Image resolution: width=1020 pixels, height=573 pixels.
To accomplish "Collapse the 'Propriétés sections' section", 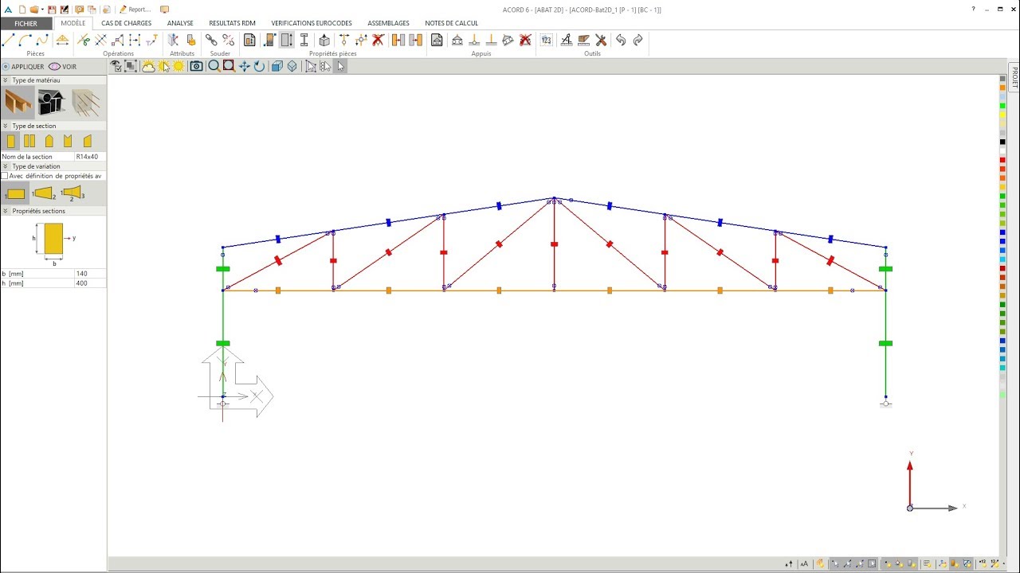I will tap(6, 211).
